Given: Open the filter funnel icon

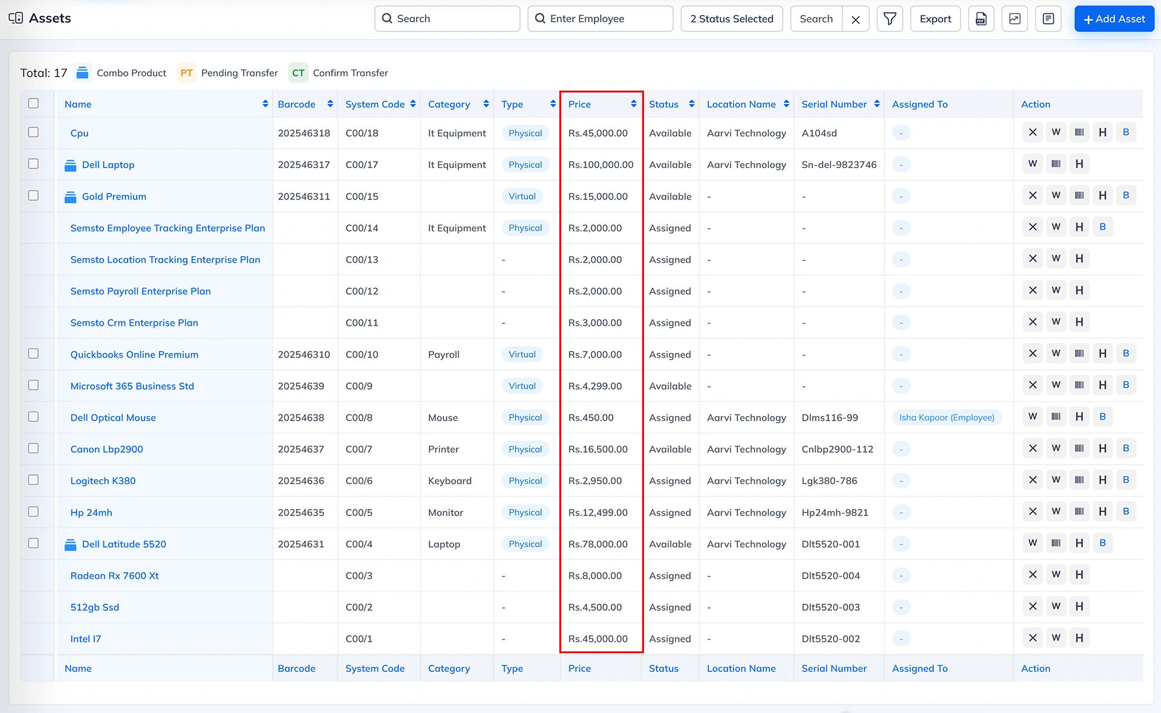Looking at the screenshot, I should tap(889, 19).
